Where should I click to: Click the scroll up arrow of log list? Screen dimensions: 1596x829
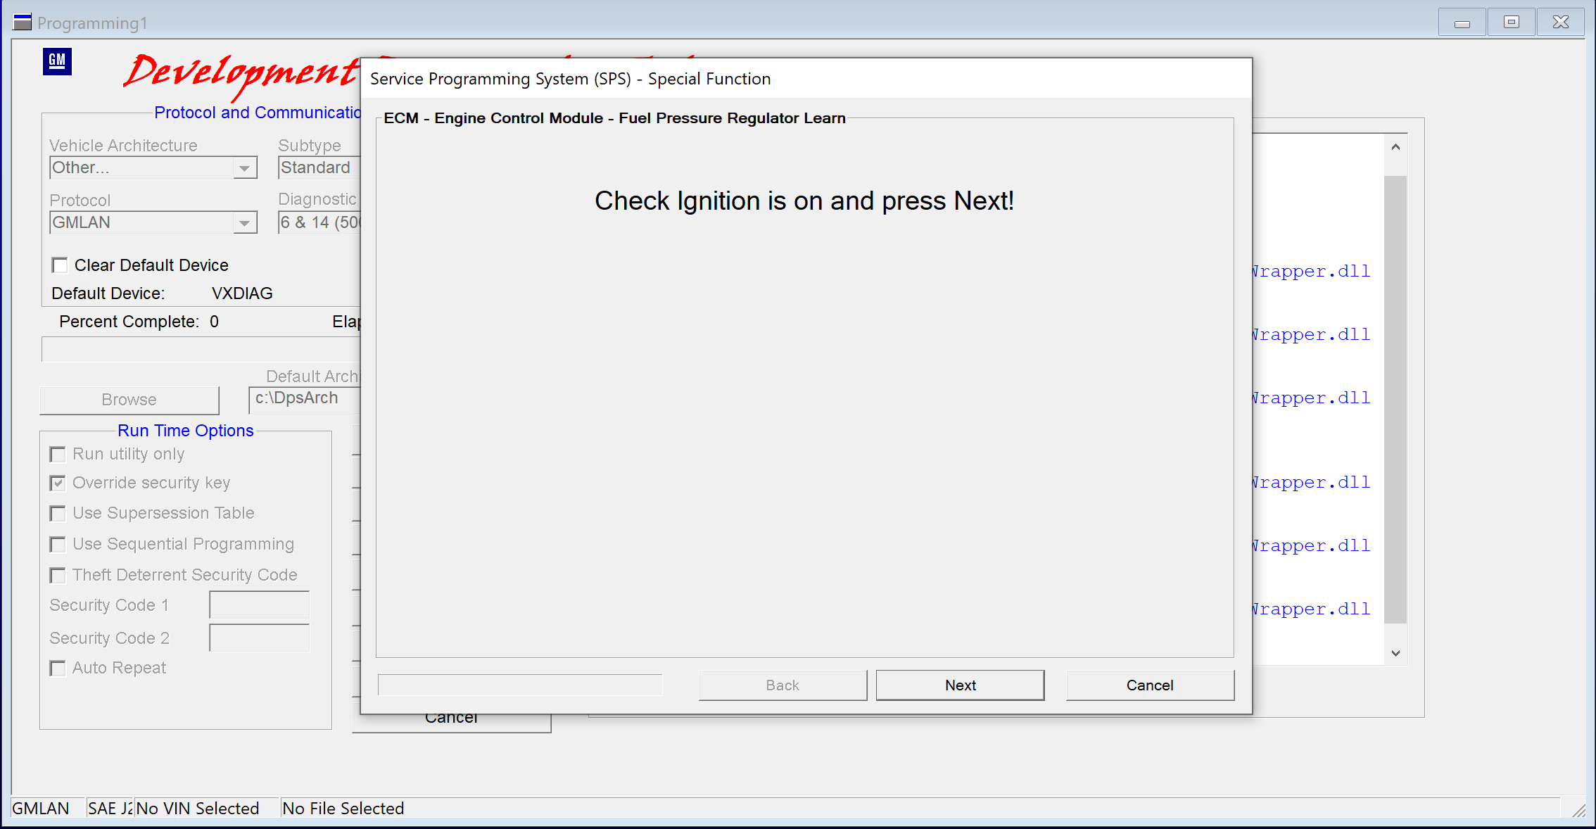click(1395, 147)
